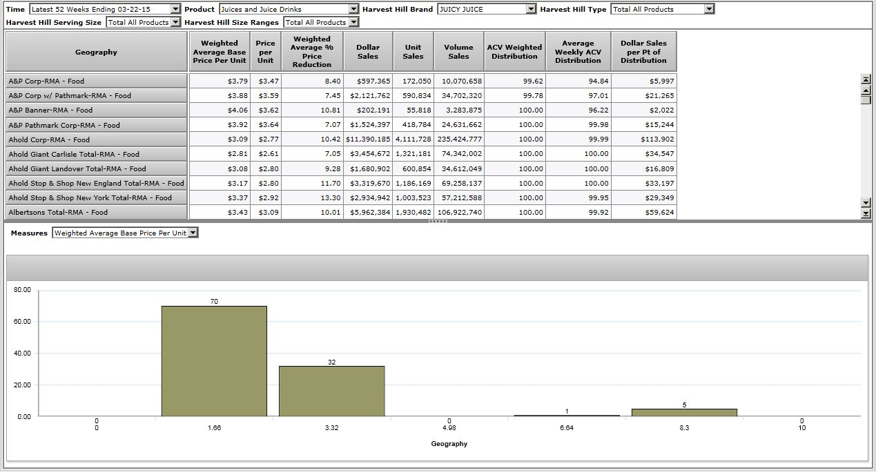
Task: Click the Dollar Sales column header
Action: click(x=368, y=52)
